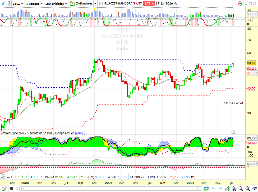This screenshot has width=258, height=192.
Task: Expand the double chevron toolbar arrows
Action: coord(17,188)
